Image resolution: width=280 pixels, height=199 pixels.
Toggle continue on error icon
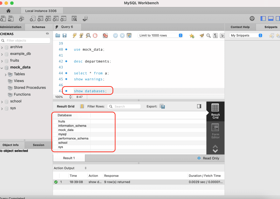[105, 36]
